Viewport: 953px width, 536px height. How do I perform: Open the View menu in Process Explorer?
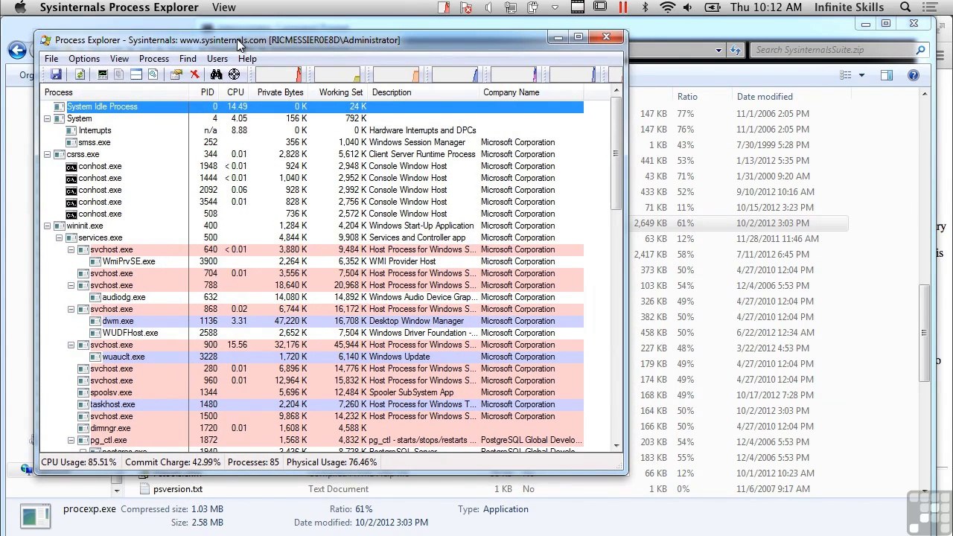[x=119, y=59]
